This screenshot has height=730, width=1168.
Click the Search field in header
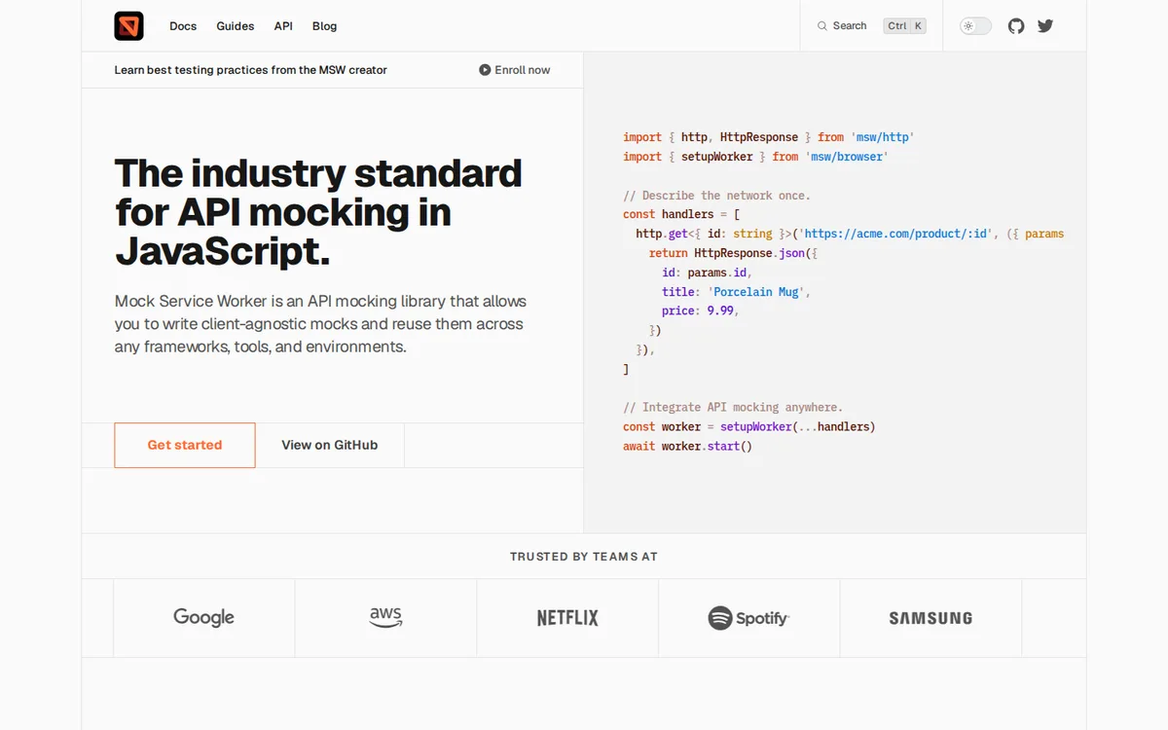pos(871,26)
